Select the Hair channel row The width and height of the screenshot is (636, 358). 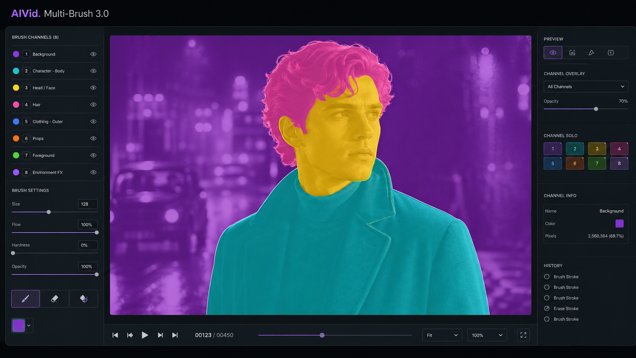(54, 105)
